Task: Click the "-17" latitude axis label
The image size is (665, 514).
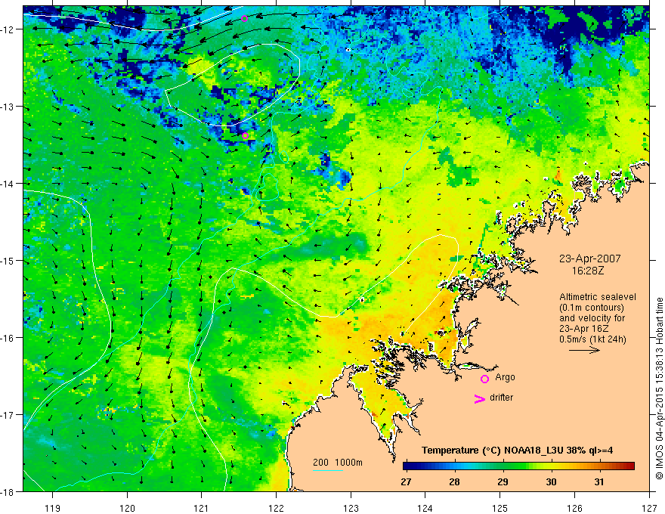Action: tap(8, 415)
